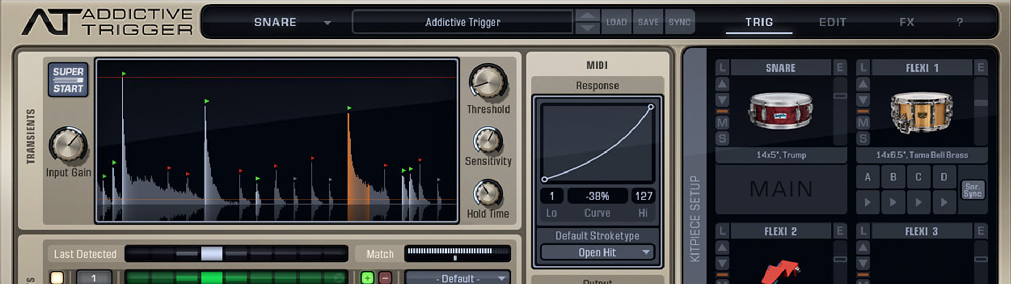Switch to the FX tab
This screenshot has width=1011, height=284.
[x=907, y=22]
